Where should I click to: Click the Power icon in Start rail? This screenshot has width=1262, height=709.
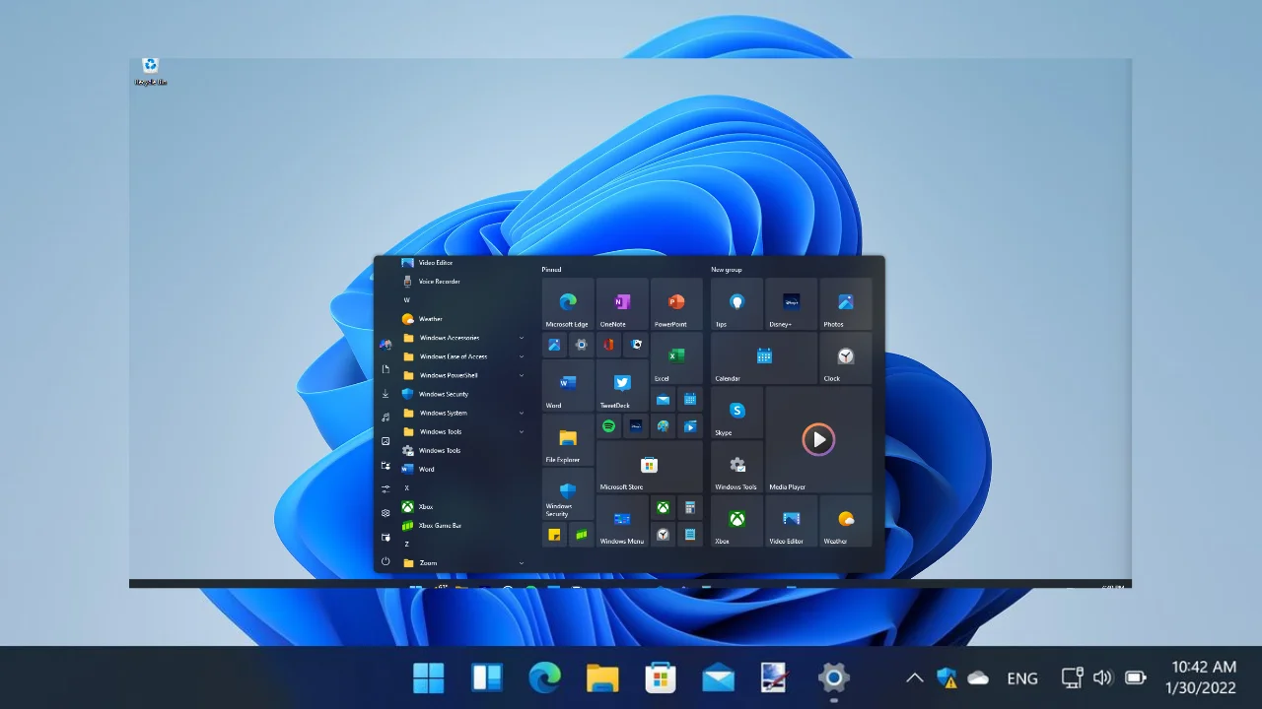(x=386, y=561)
